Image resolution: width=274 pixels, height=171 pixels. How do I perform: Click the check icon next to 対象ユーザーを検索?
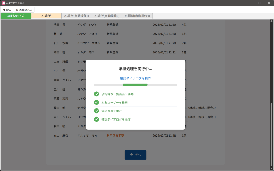97,102
